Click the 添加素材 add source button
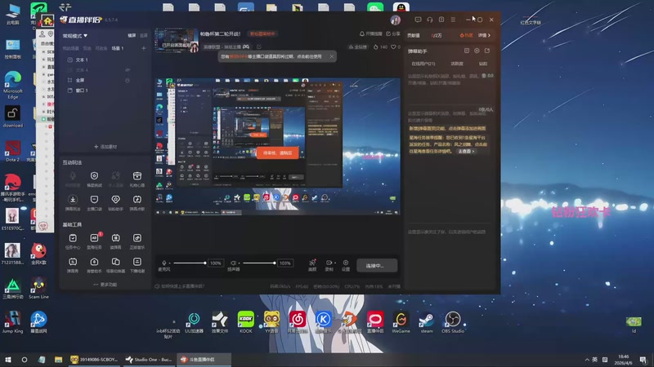Image resolution: width=654 pixels, height=367 pixels. (105, 147)
